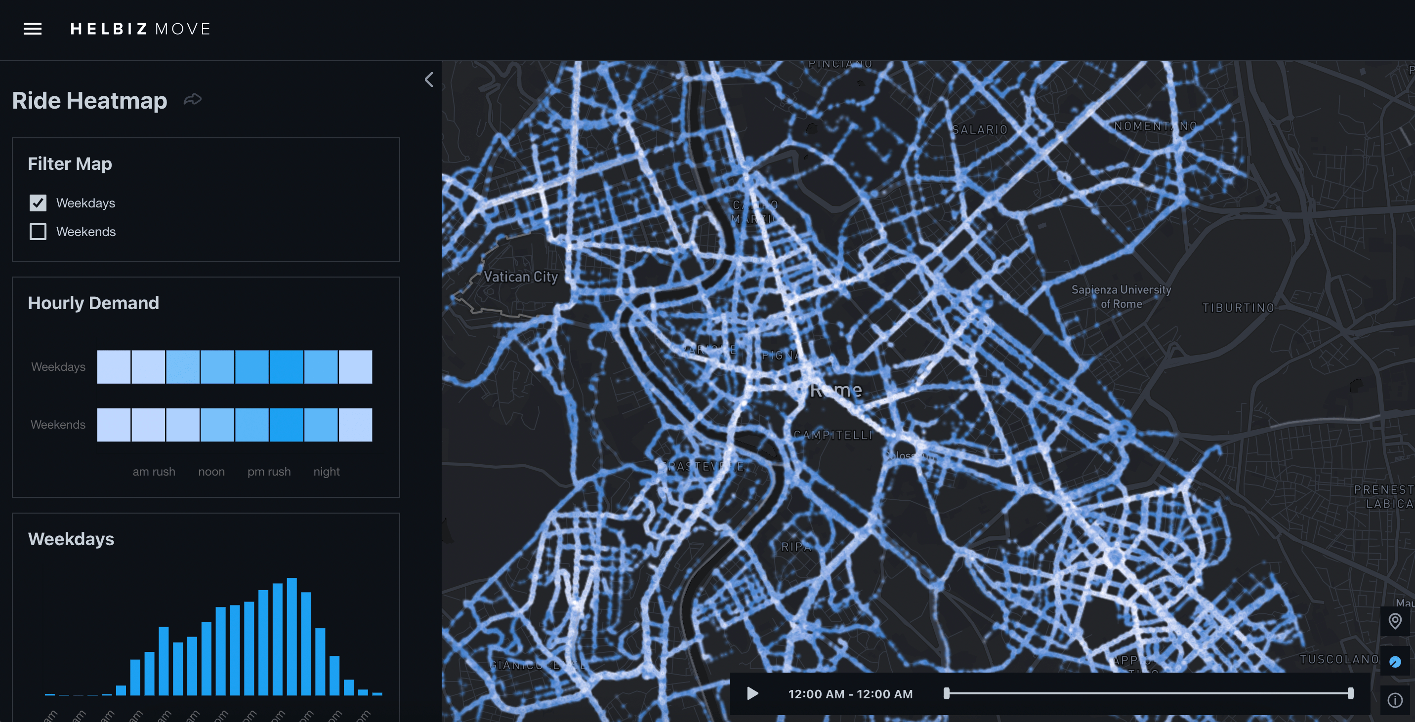1415x722 pixels.
Task: Click the NOMENTANO district label
Action: [1155, 126]
